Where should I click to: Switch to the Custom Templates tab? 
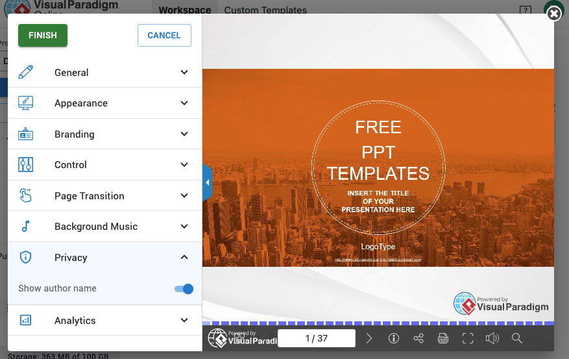(265, 10)
